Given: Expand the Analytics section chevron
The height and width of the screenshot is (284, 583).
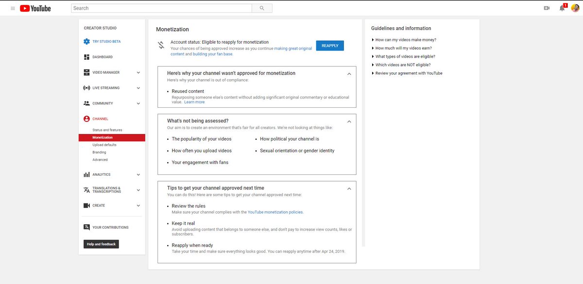Looking at the screenshot, I should tap(138, 175).
